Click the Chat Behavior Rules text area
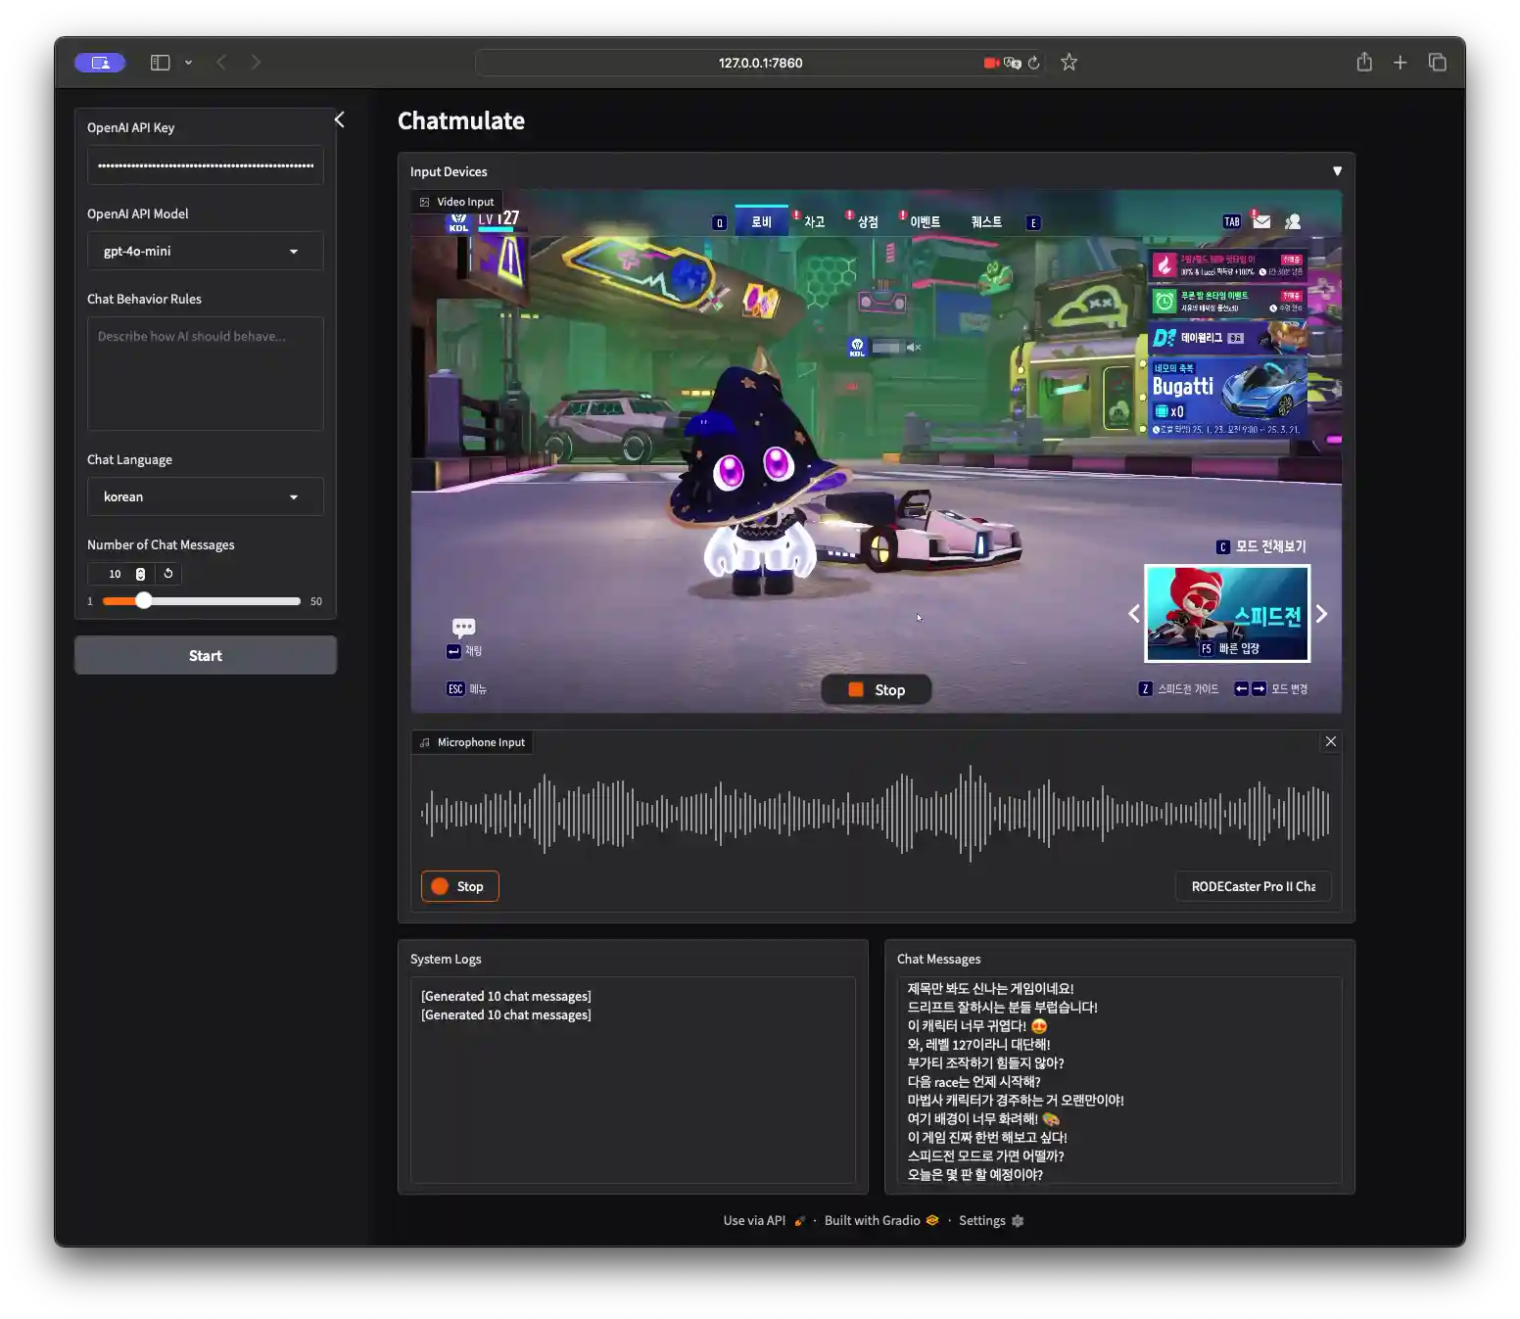 coord(205,373)
